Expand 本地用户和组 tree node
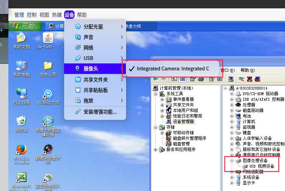 162,110
